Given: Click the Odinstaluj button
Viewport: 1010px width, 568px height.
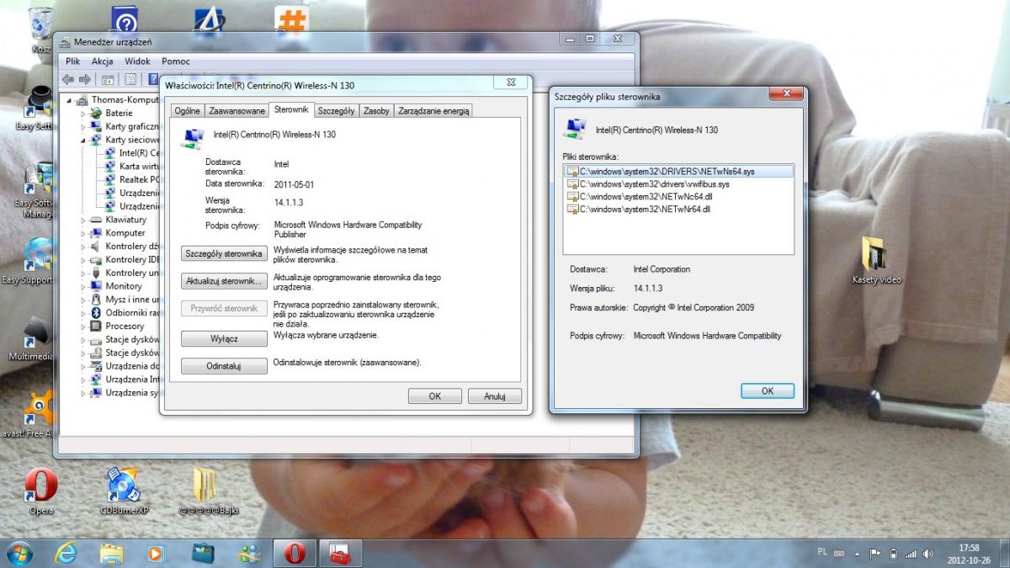Looking at the screenshot, I should (x=224, y=366).
